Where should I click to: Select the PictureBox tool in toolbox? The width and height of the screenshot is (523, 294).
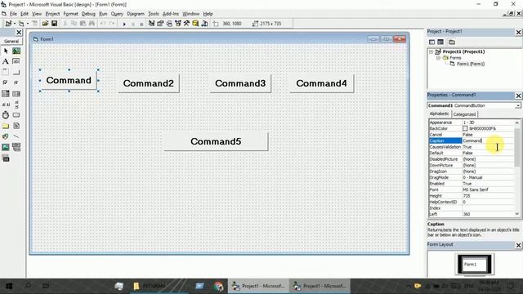click(16, 51)
